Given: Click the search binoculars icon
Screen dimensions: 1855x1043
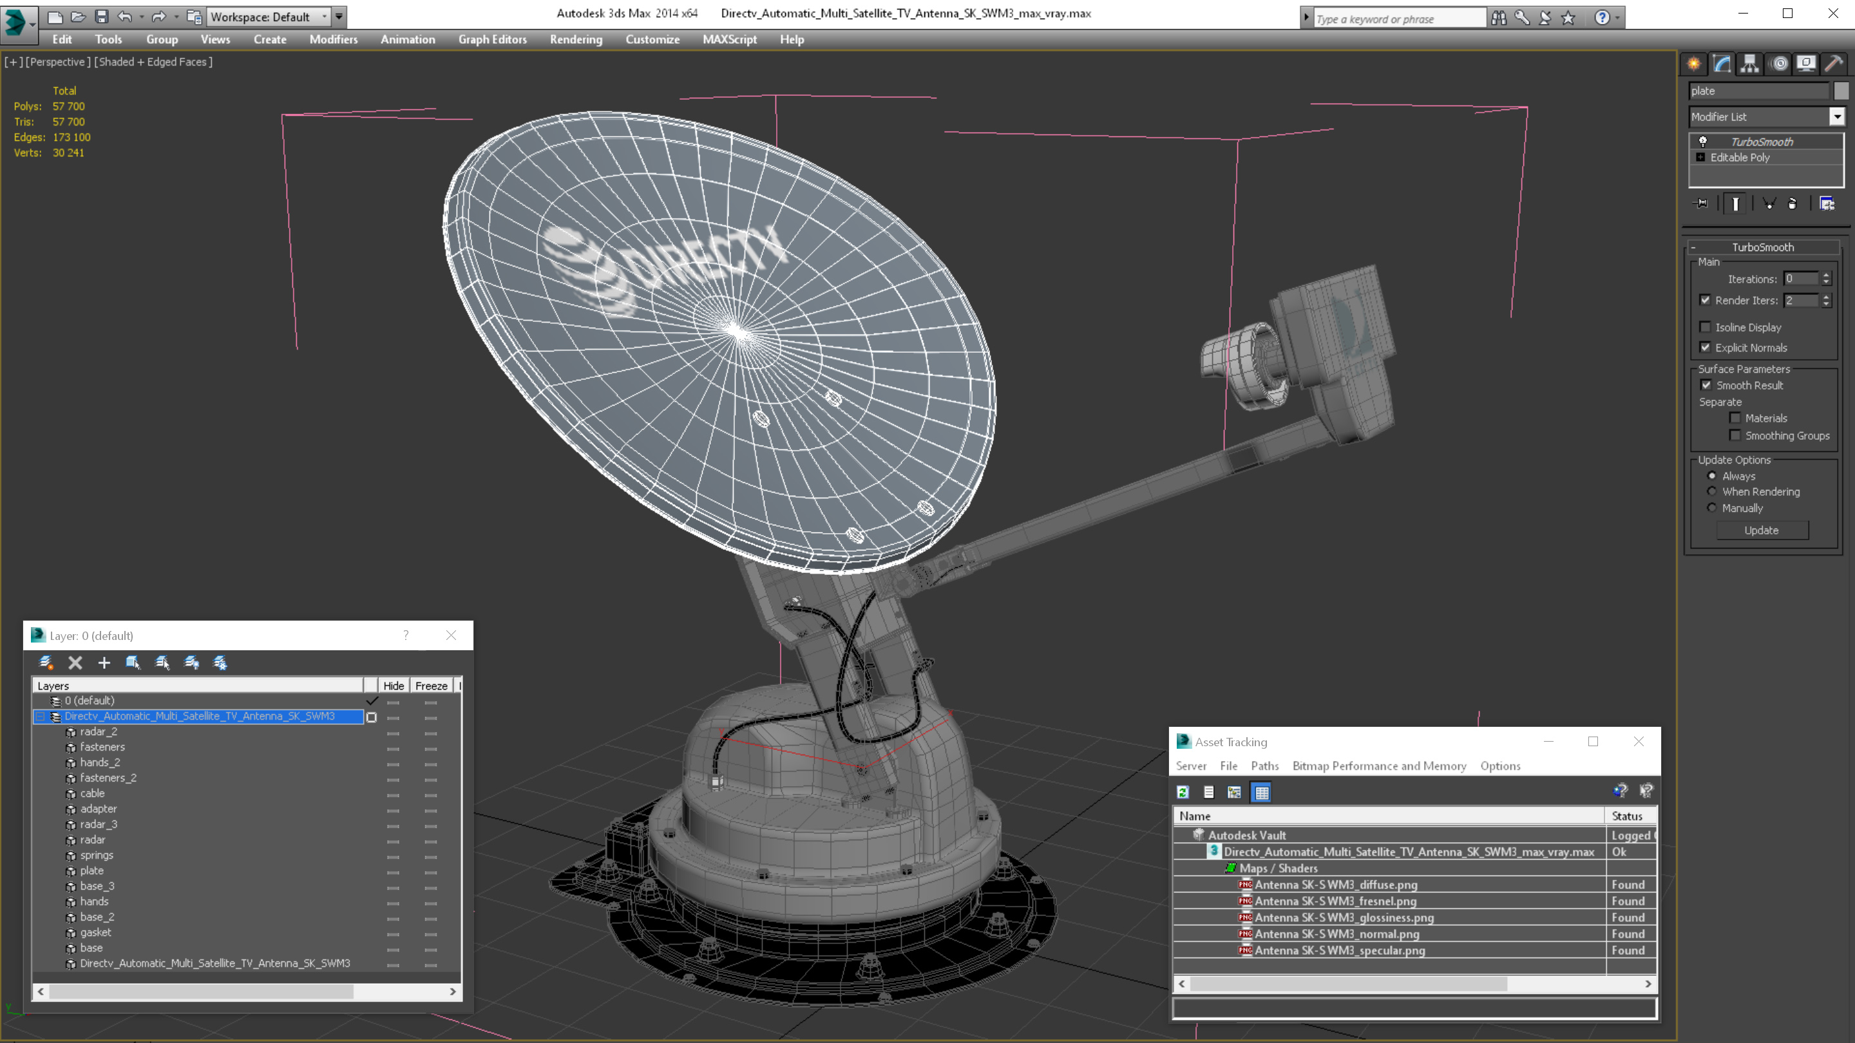Looking at the screenshot, I should click(x=1499, y=18).
